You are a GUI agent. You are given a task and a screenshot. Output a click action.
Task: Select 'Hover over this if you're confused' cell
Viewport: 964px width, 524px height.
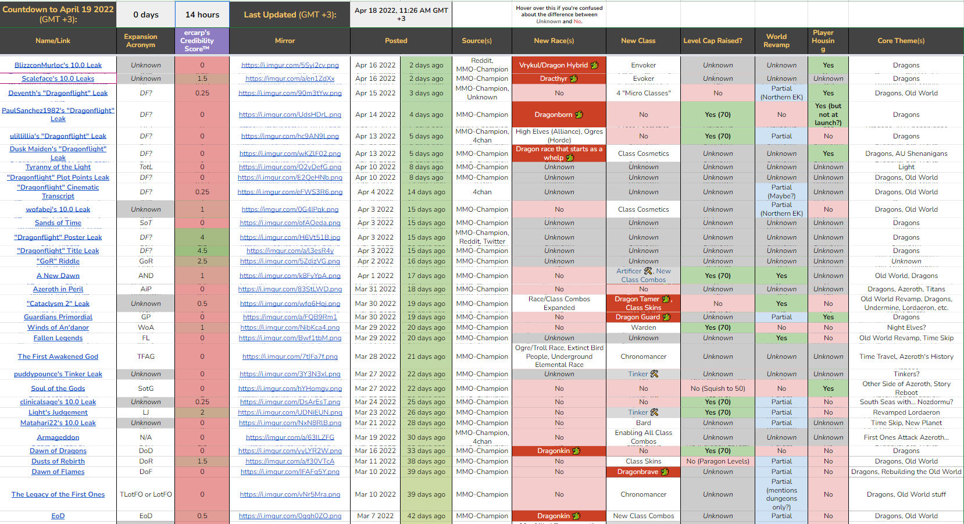click(x=559, y=15)
